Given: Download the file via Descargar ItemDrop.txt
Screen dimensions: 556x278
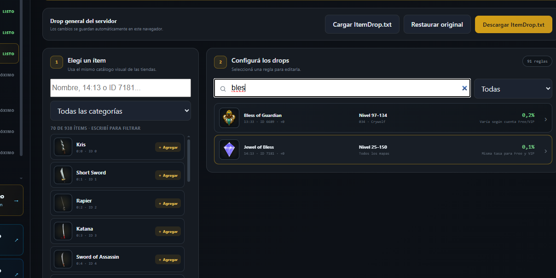Looking at the screenshot, I should tap(514, 24).
